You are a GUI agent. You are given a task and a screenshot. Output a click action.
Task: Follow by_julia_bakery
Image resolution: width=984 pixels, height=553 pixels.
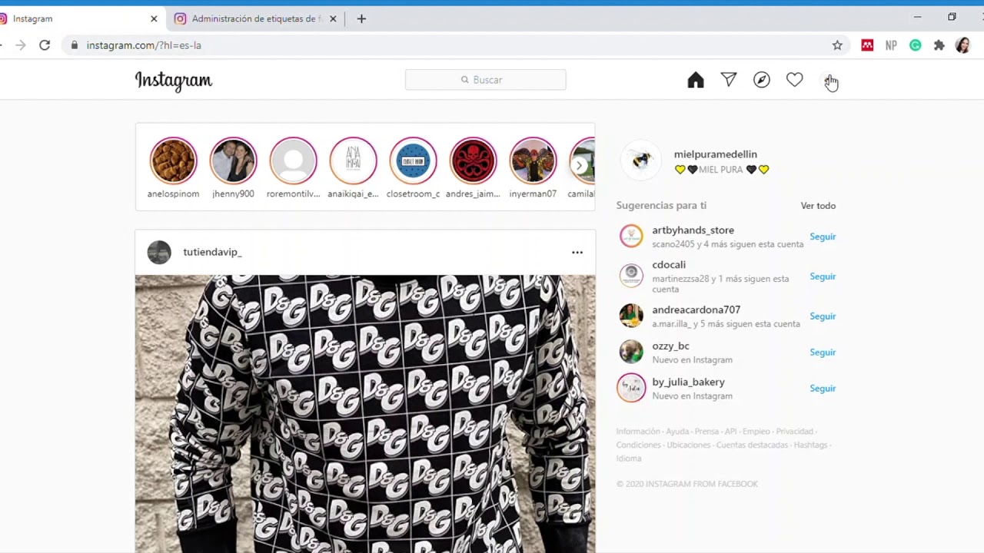[823, 389]
